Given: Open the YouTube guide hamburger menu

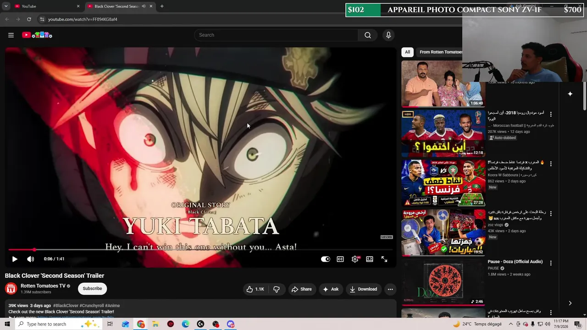Looking at the screenshot, I should (11, 35).
